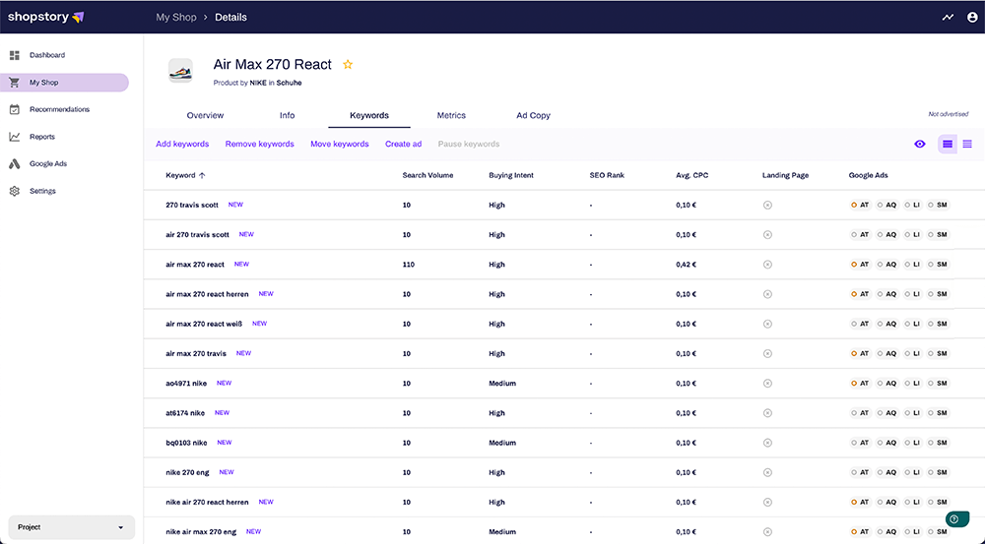The width and height of the screenshot is (985, 544).
Task: Click the help button at bottom right
Action: click(x=953, y=518)
